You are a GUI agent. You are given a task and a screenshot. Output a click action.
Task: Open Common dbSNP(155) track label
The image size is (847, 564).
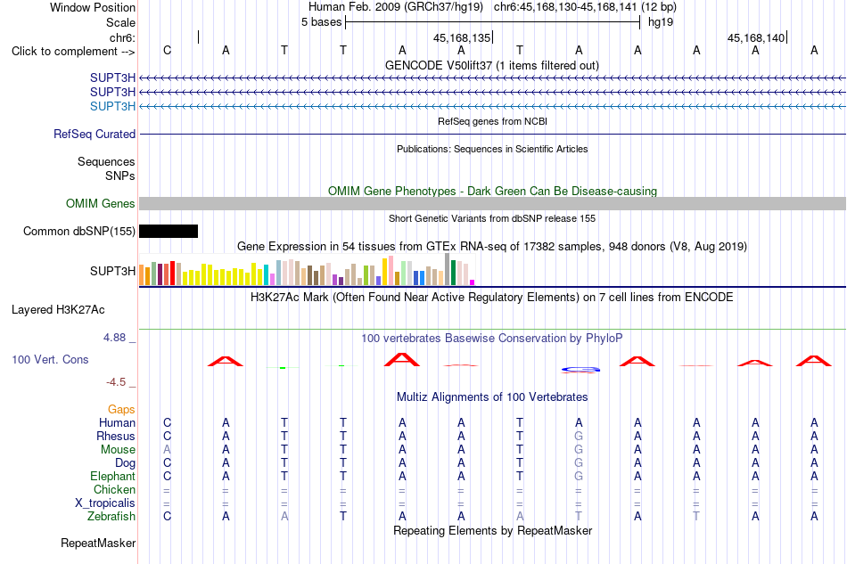[78, 231]
